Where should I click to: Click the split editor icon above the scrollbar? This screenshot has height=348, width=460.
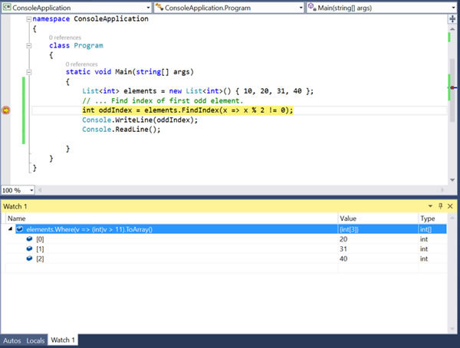[x=452, y=19]
